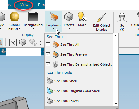The width and height of the screenshot is (139, 109).
Task: Click the menu resize grip corner
Action: (117, 108)
